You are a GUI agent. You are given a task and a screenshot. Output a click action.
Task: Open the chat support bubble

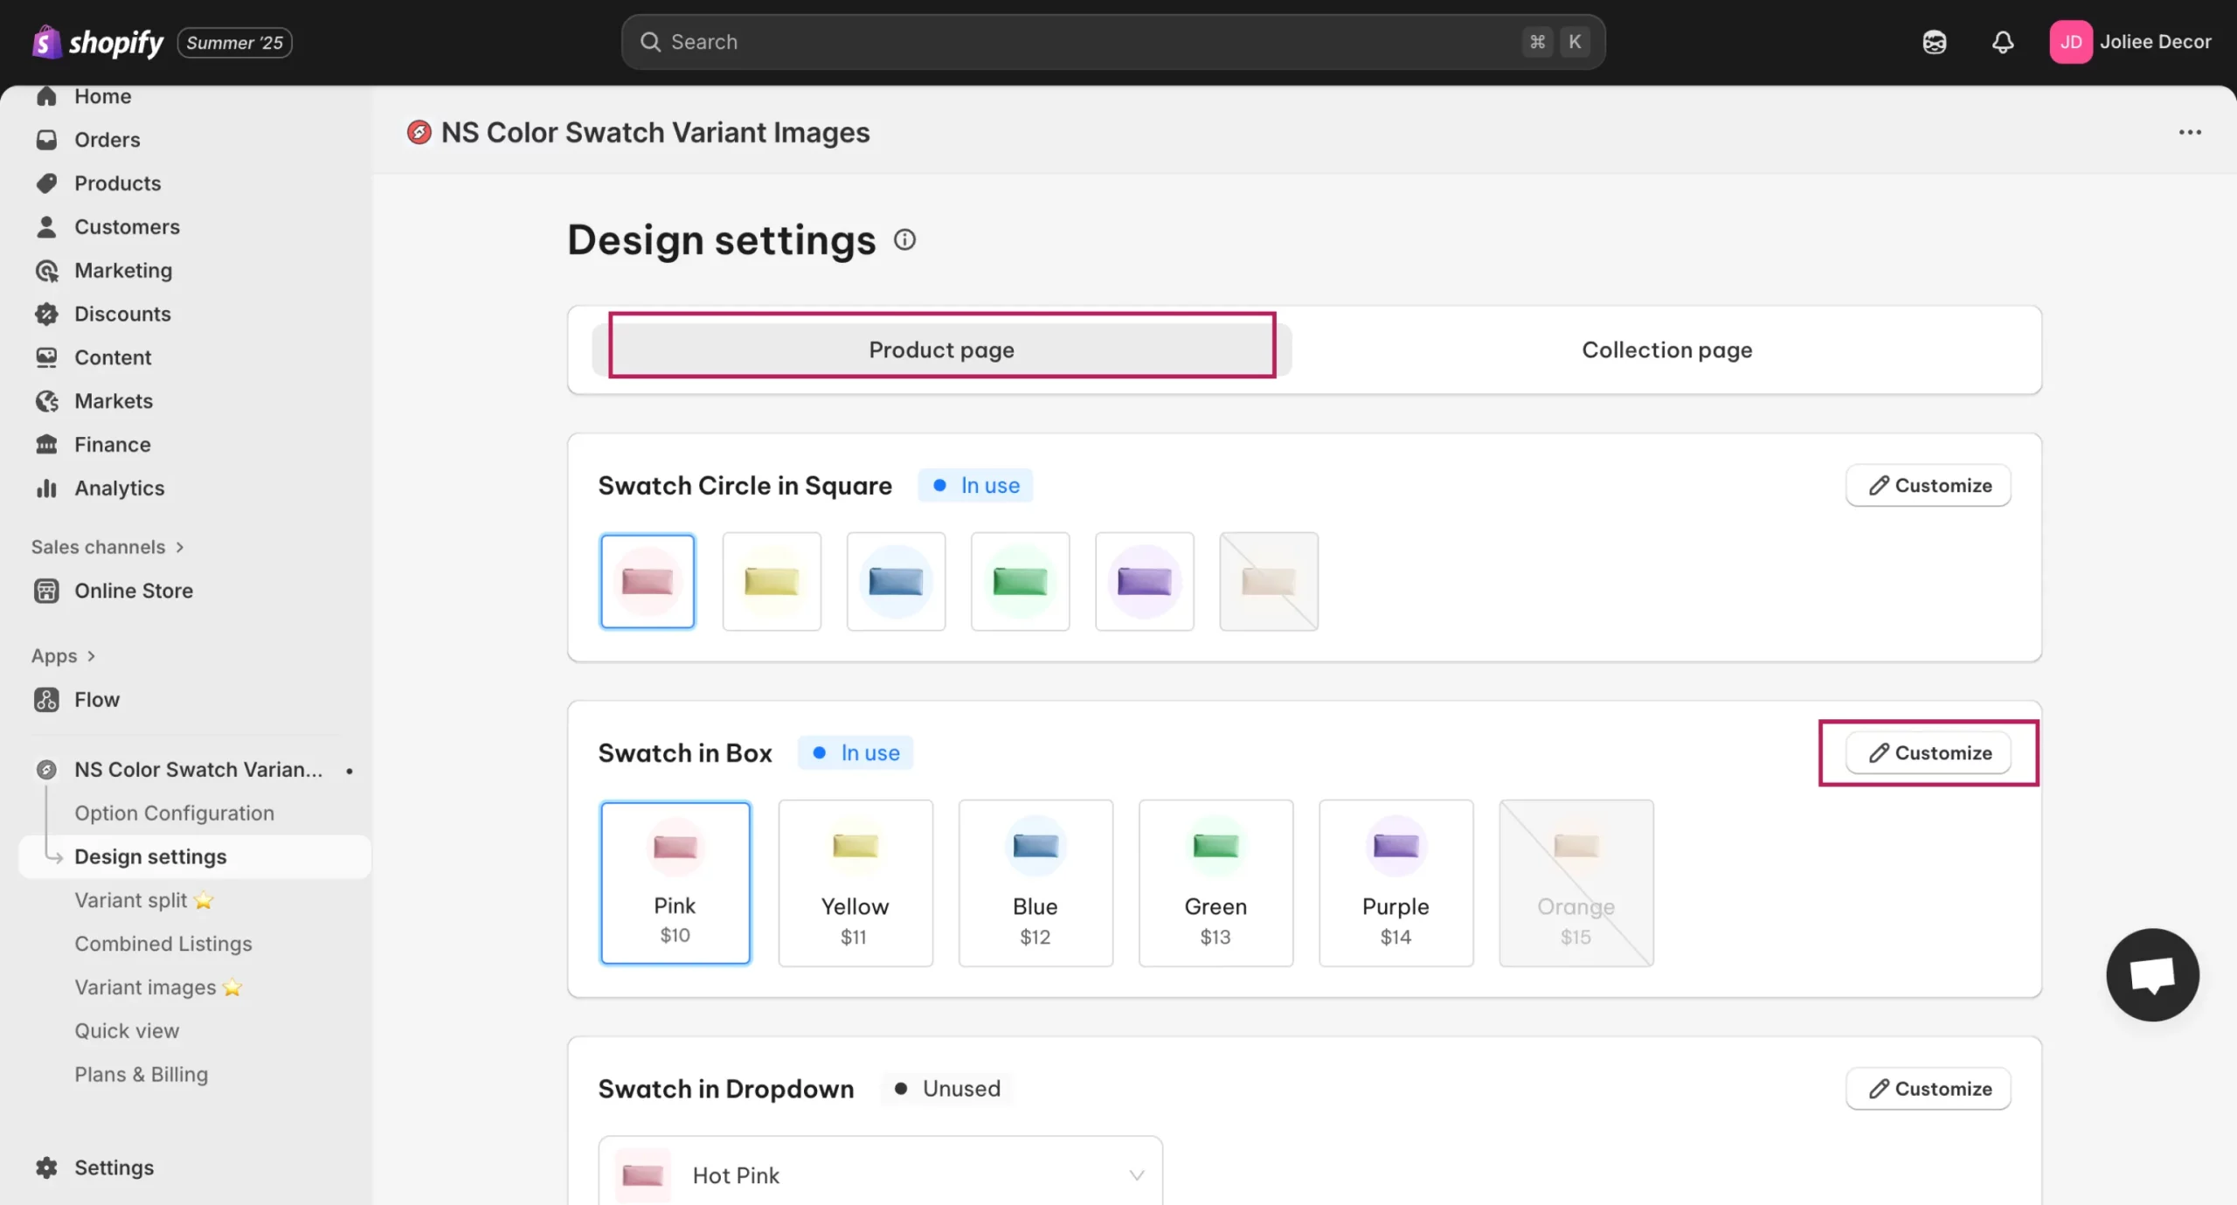(2152, 974)
